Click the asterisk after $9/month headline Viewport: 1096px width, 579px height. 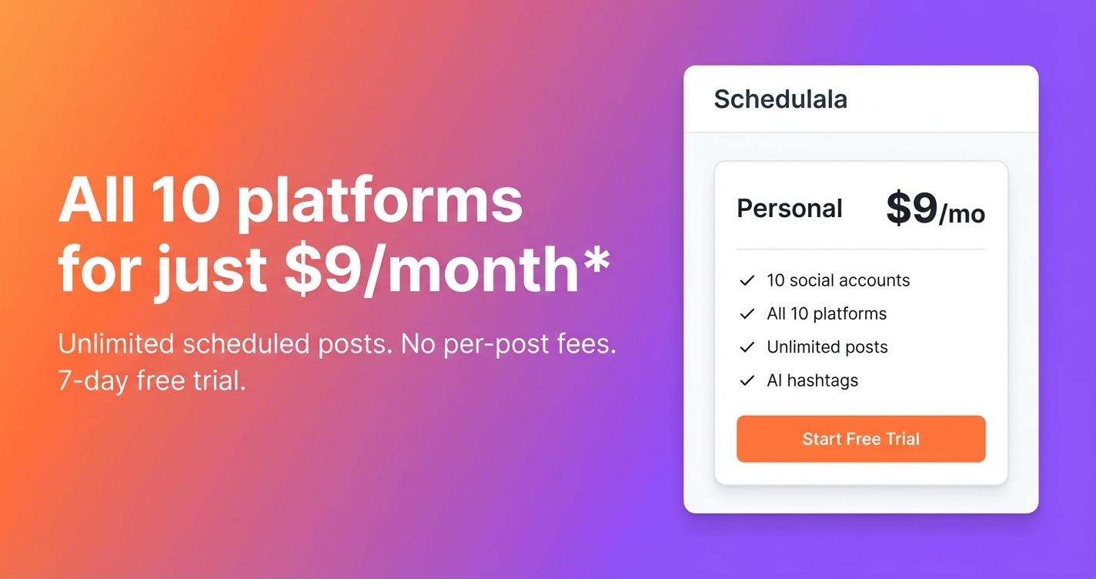(x=596, y=260)
